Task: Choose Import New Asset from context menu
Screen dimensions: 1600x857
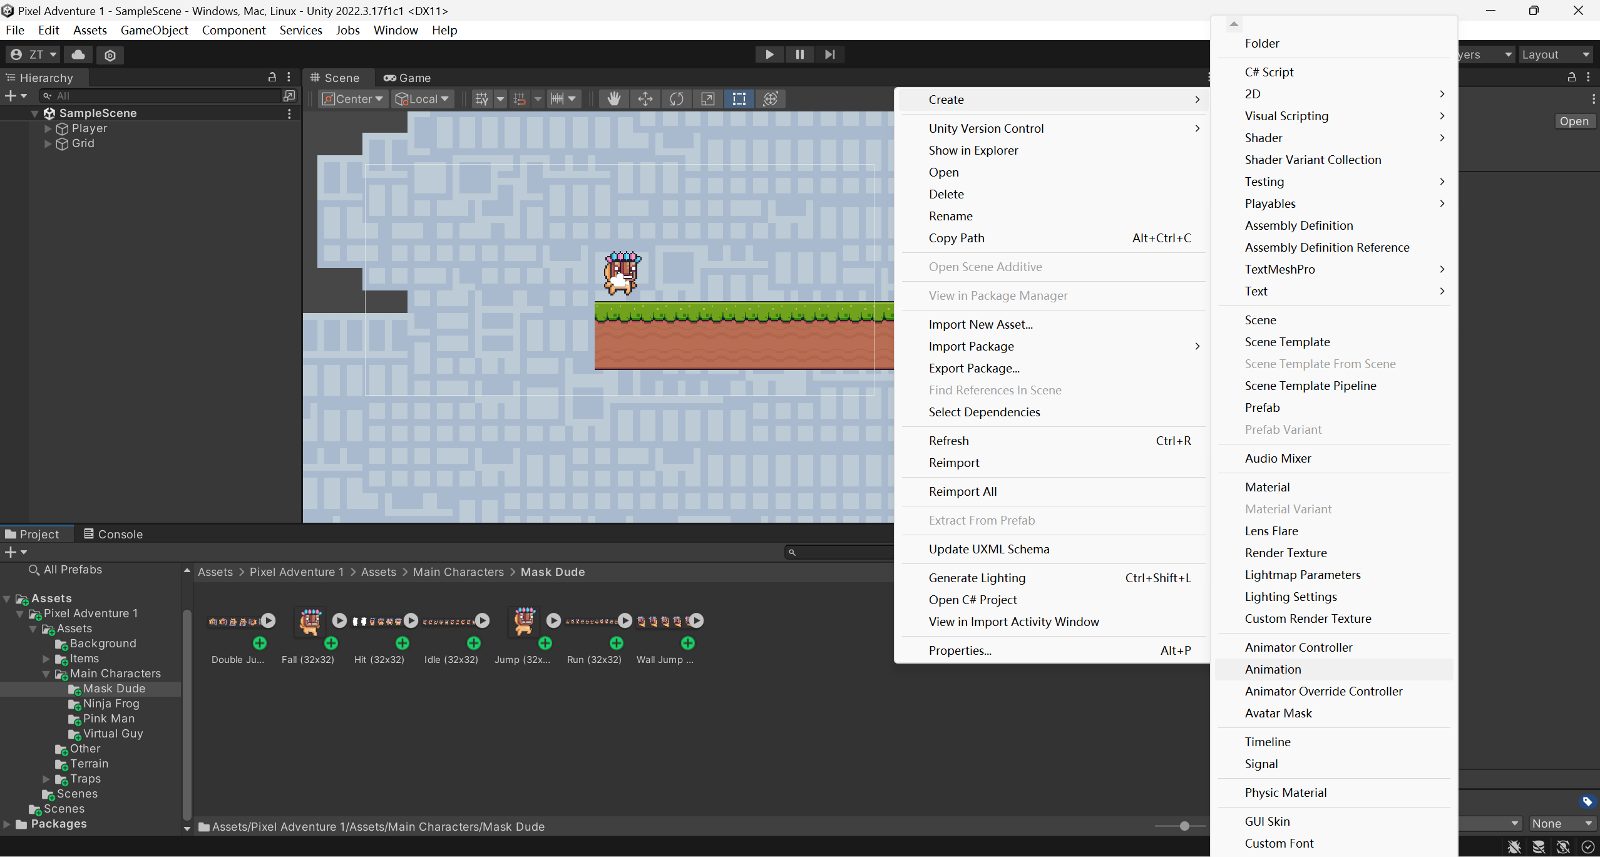Action: (x=980, y=324)
